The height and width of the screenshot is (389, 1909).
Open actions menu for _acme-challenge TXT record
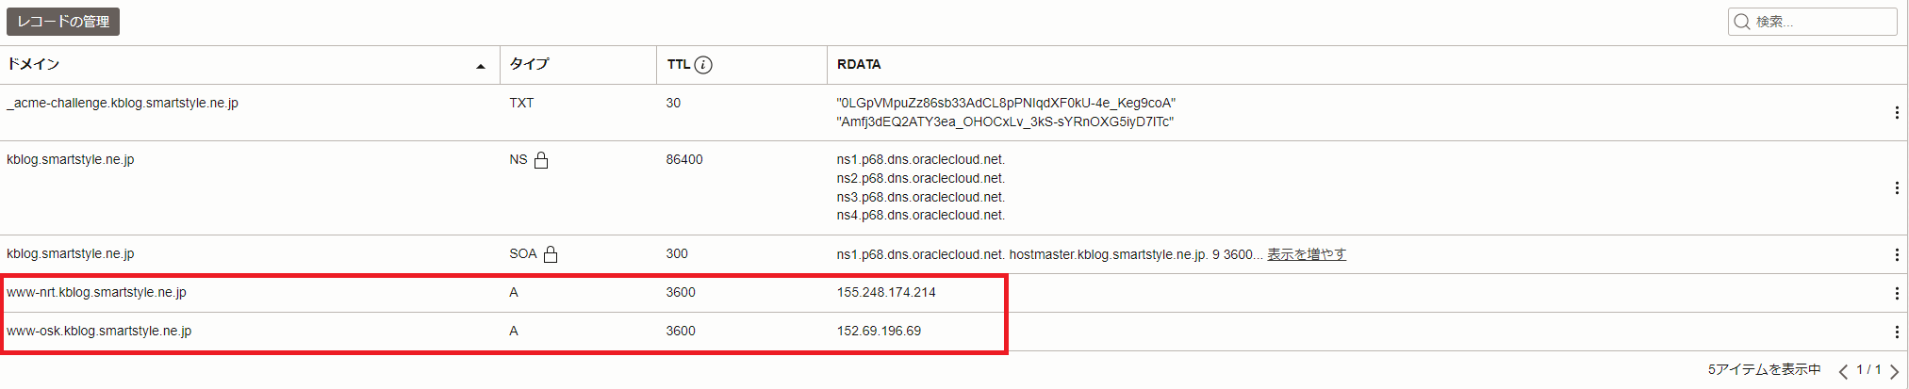[x=1897, y=113]
